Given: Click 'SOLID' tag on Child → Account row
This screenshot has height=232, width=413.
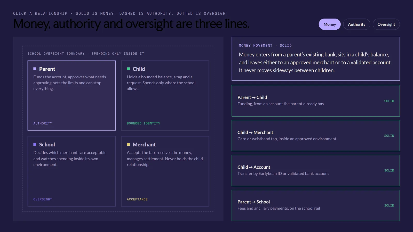Looking at the screenshot, I should tap(389, 170).
